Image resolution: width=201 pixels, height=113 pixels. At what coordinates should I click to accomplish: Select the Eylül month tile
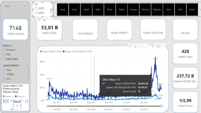169,9
